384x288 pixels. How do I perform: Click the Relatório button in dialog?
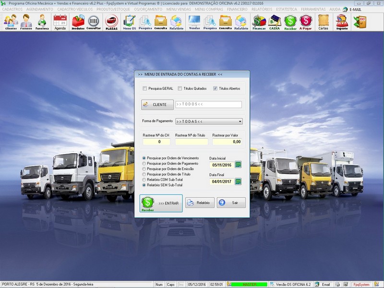(x=200, y=203)
